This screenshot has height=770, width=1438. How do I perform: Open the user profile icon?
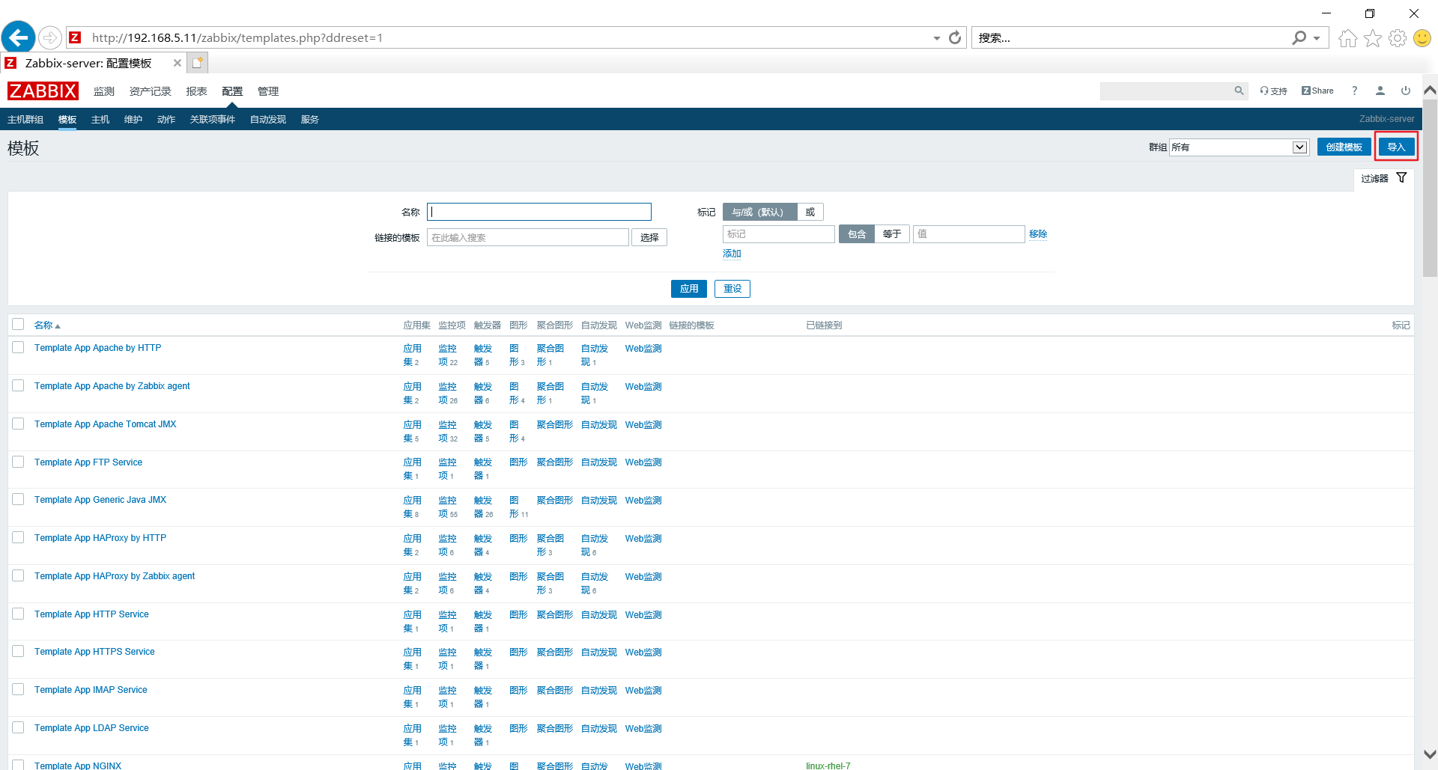[1380, 91]
